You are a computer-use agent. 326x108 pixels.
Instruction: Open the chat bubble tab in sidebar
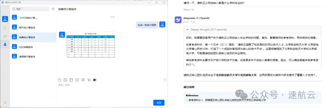[x=5, y=28]
